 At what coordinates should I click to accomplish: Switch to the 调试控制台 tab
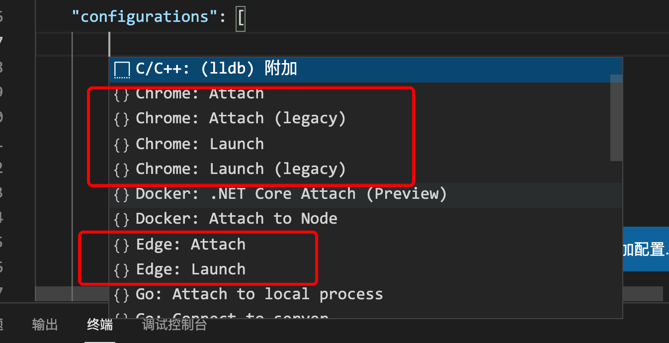[174, 325]
